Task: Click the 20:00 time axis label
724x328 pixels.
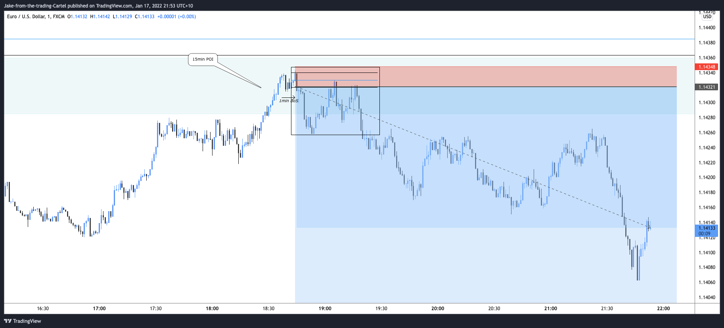Action: (438, 309)
